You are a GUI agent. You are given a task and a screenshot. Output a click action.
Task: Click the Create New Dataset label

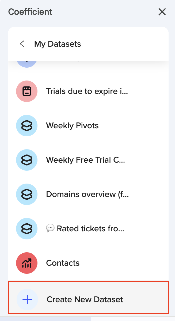[x=85, y=300]
